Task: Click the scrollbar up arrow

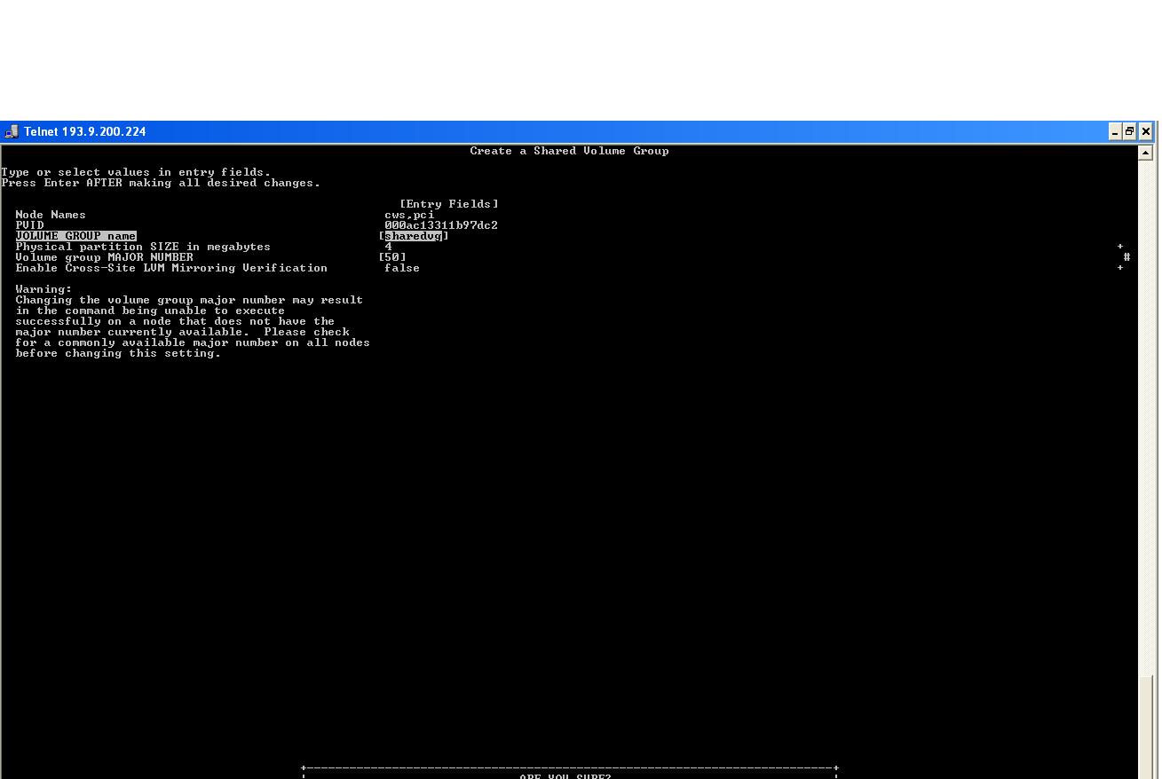Action: 1145,153
